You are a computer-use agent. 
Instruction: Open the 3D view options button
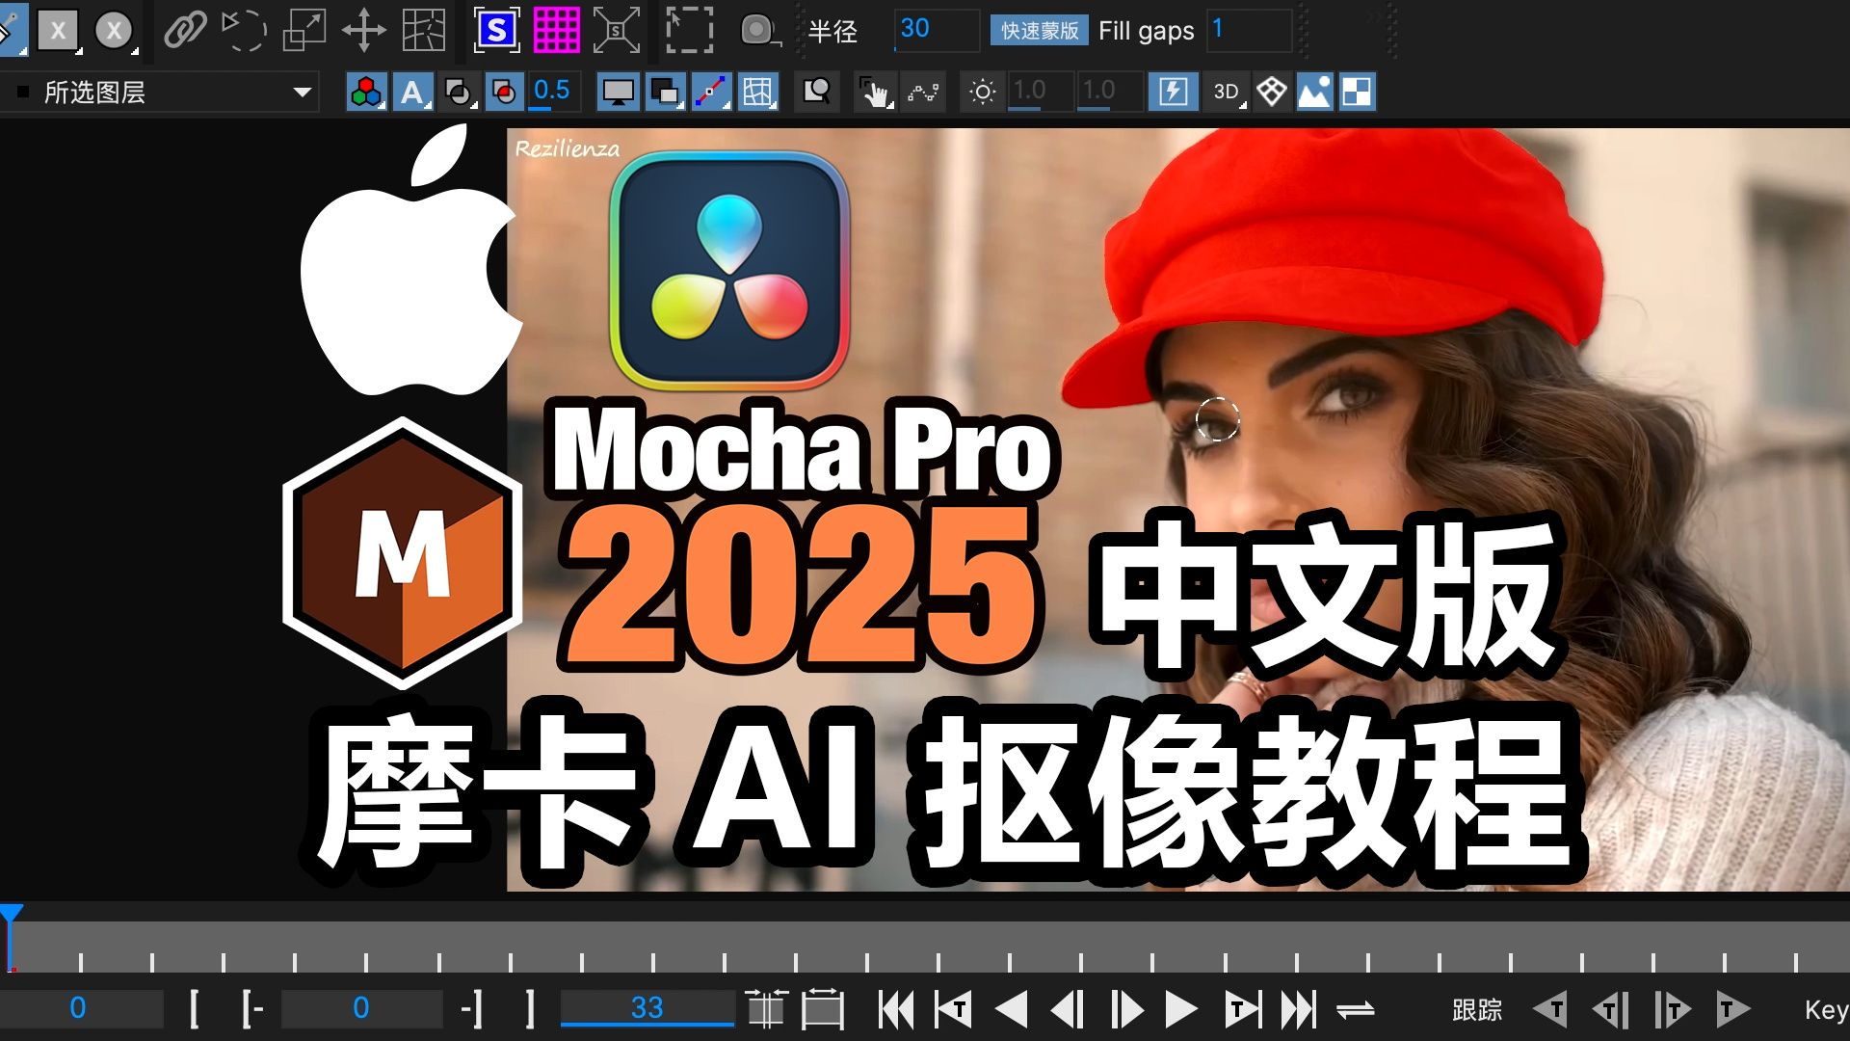click(1227, 93)
